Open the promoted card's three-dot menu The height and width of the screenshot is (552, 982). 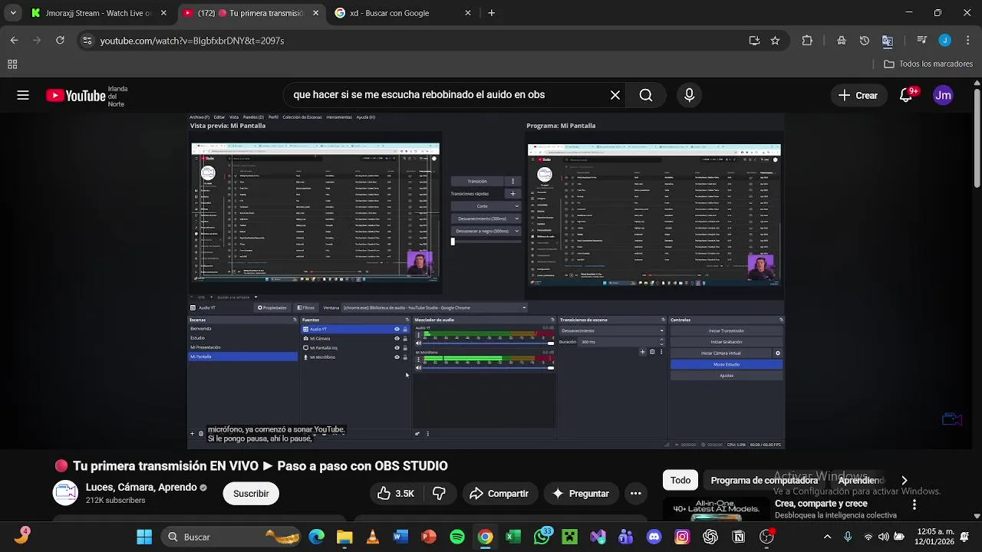click(914, 504)
